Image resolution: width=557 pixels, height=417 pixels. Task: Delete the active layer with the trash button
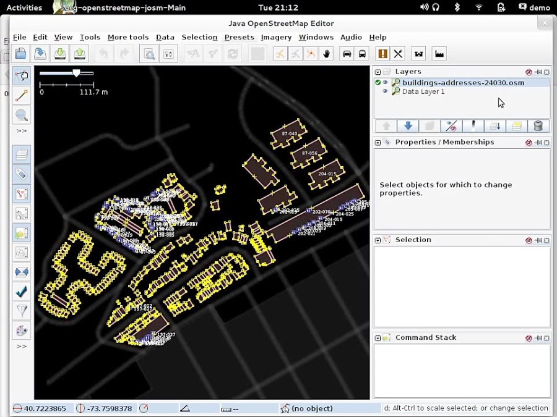click(x=538, y=125)
